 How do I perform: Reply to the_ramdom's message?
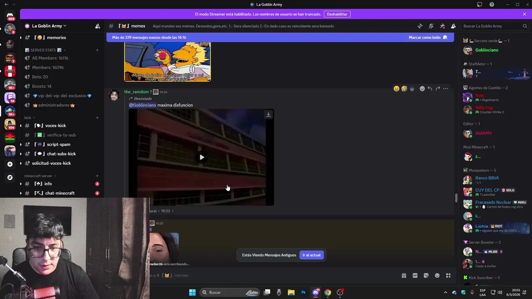click(430, 88)
